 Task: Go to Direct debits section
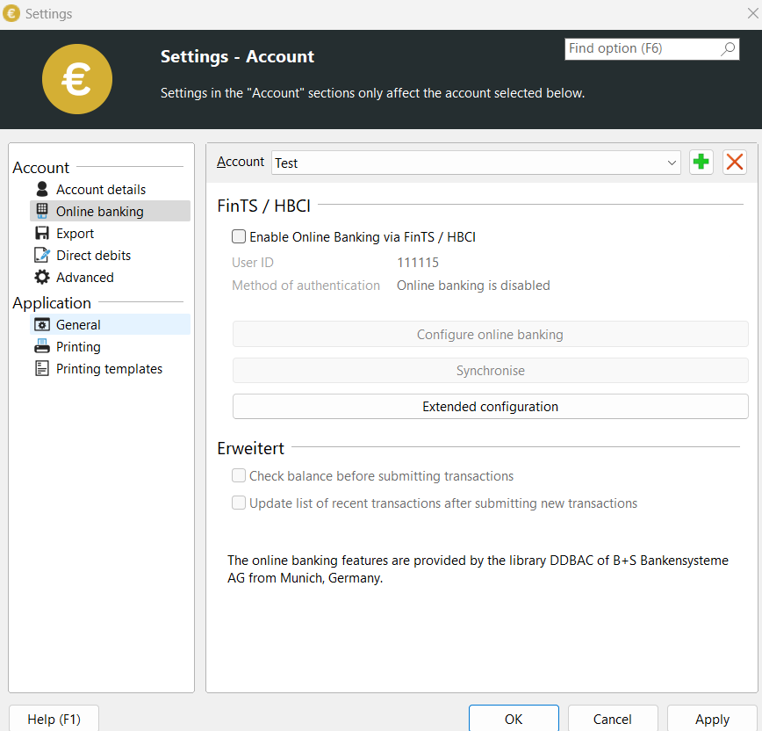coord(111,255)
